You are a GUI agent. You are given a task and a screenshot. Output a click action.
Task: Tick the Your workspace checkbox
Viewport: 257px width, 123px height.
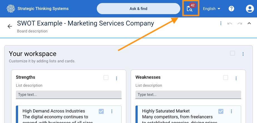pos(233,53)
